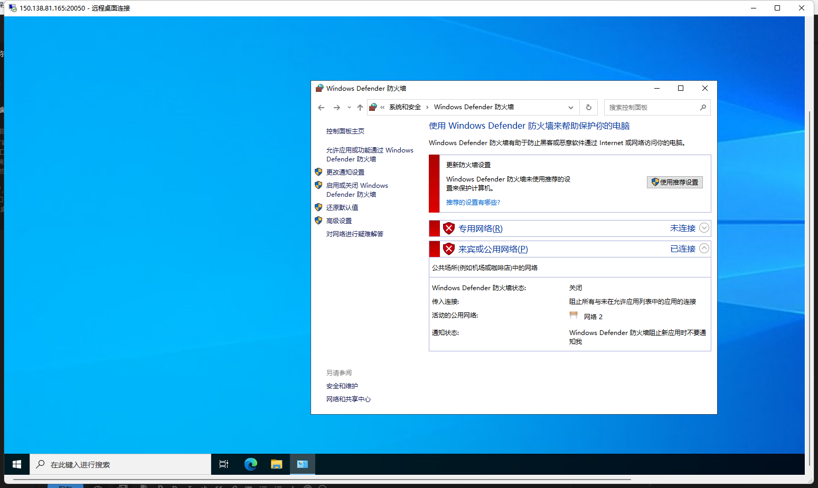
Task: Click the 未连接 status text
Action: coord(683,228)
